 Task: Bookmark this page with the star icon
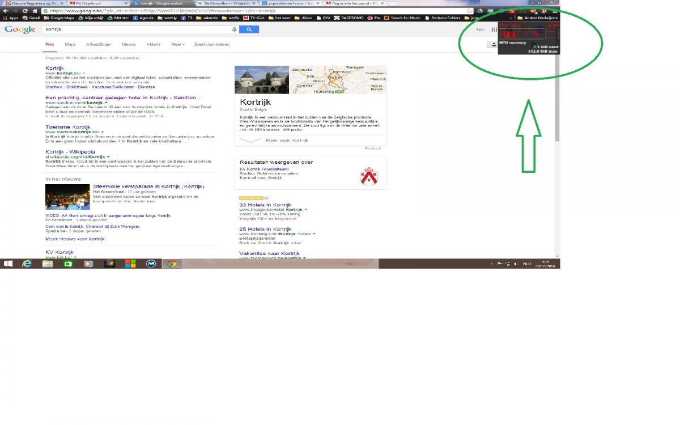(x=469, y=11)
